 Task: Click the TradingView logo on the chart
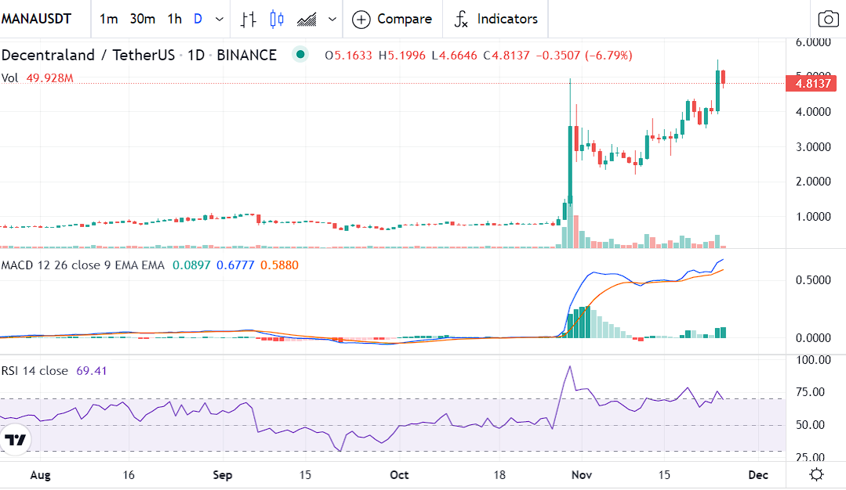[x=16, y=440]
